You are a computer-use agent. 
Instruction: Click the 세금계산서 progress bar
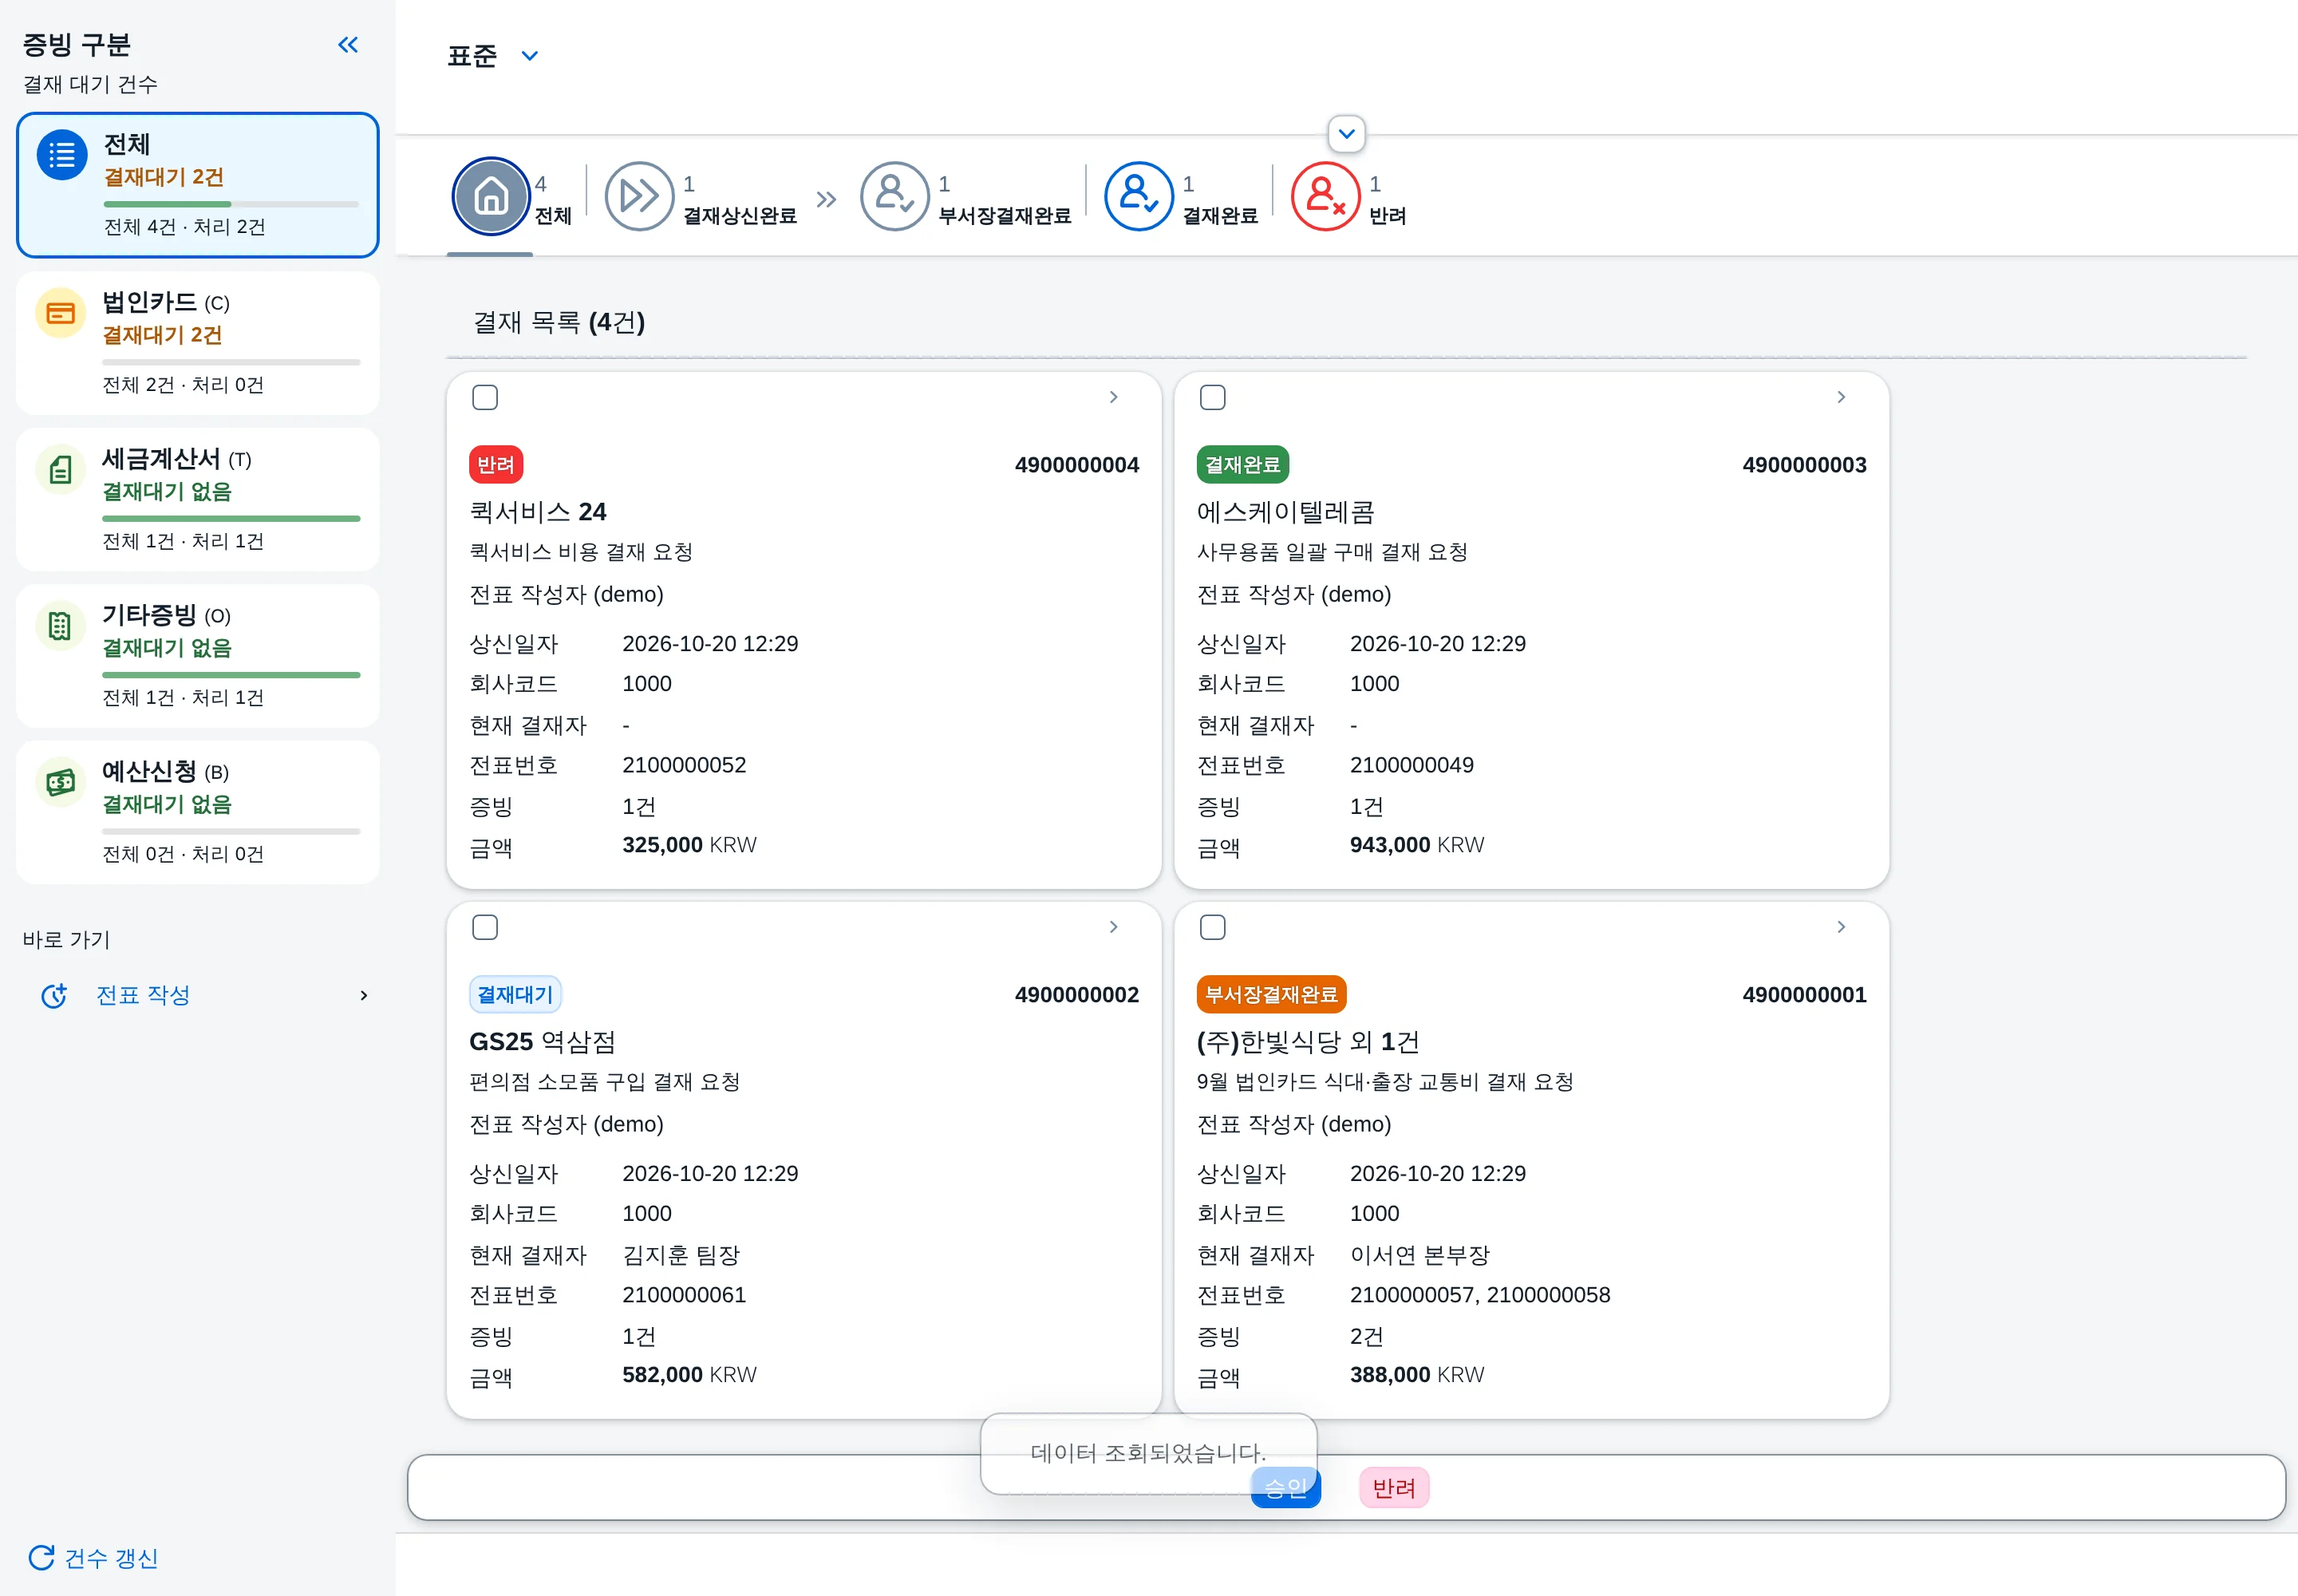pos(231,518)
